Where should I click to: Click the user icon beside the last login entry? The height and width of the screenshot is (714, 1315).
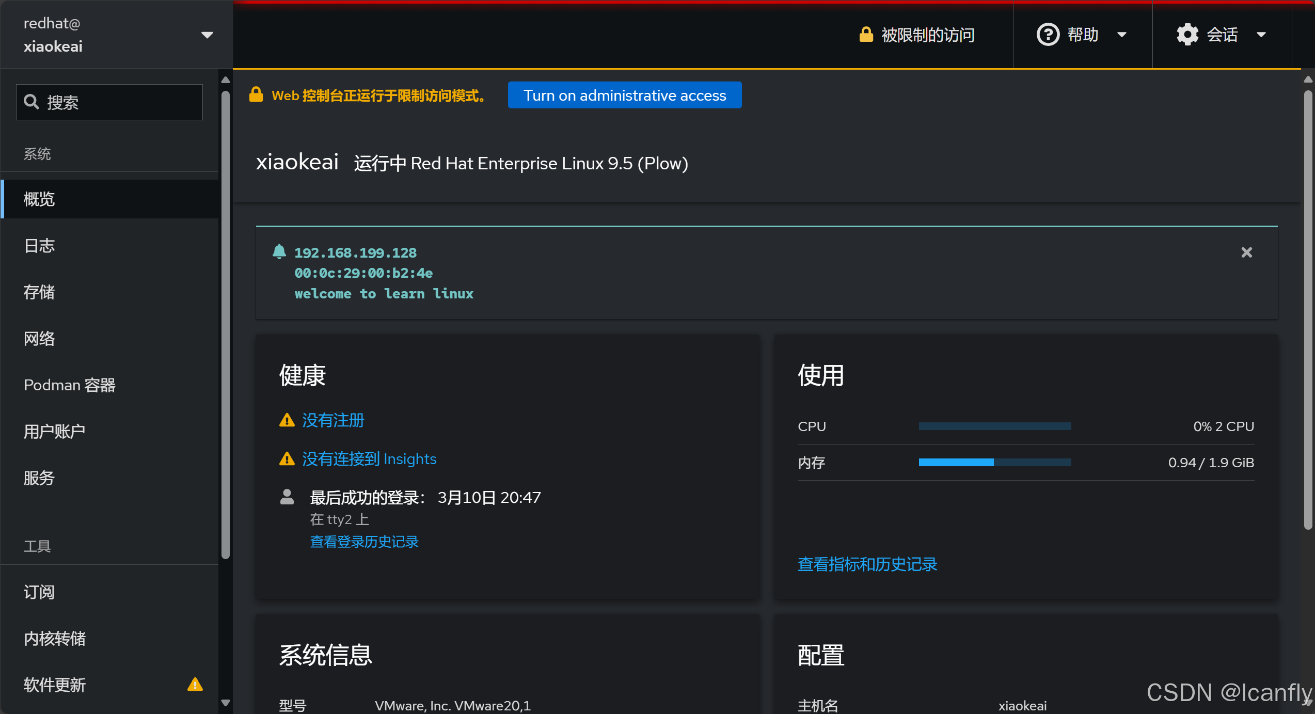point(287,497)
